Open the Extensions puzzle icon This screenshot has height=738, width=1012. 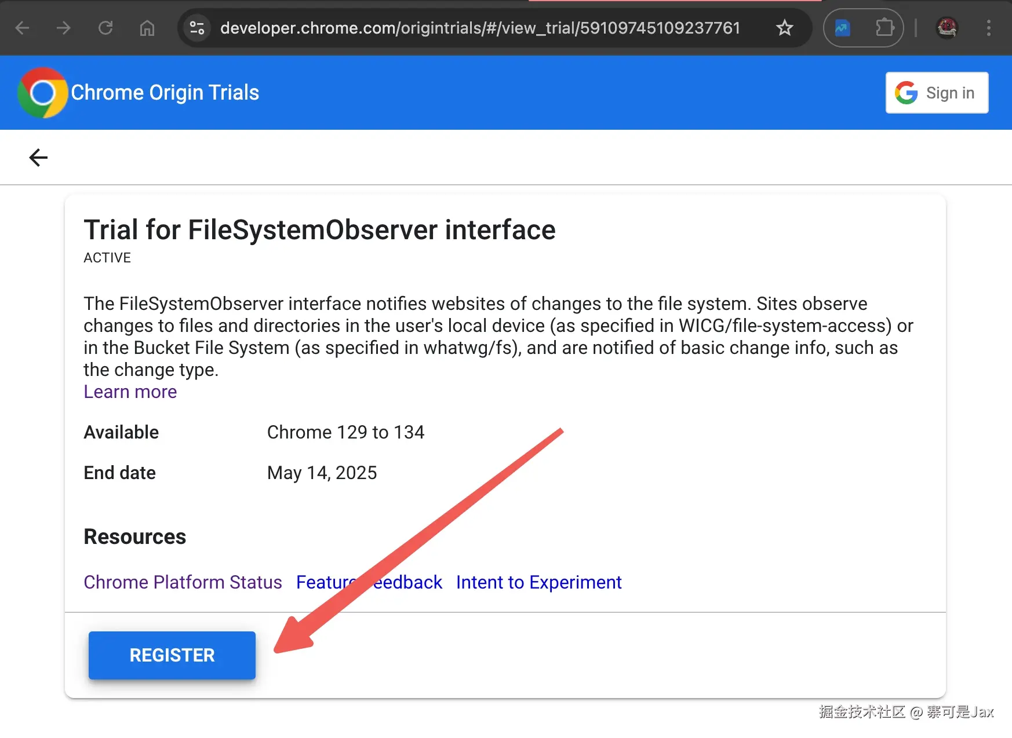click(884, 28)
